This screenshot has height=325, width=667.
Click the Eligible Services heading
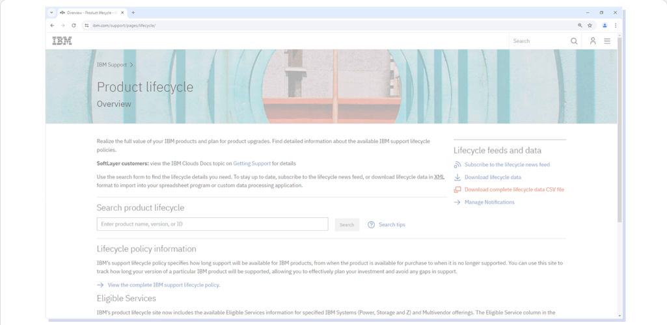point(126,298)
